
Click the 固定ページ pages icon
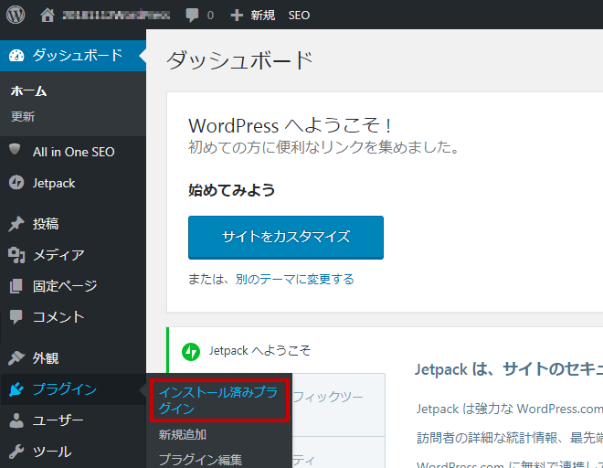pos(16,286)
